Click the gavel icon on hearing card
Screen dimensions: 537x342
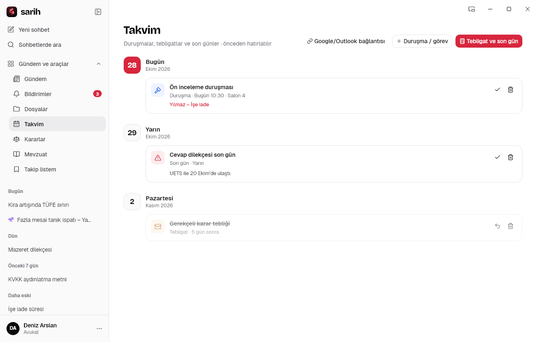158,90
